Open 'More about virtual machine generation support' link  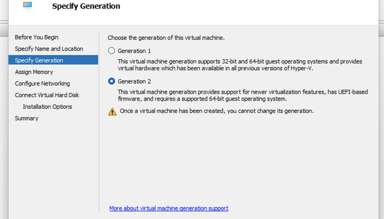pyautogui.click(x=169, y=208)
